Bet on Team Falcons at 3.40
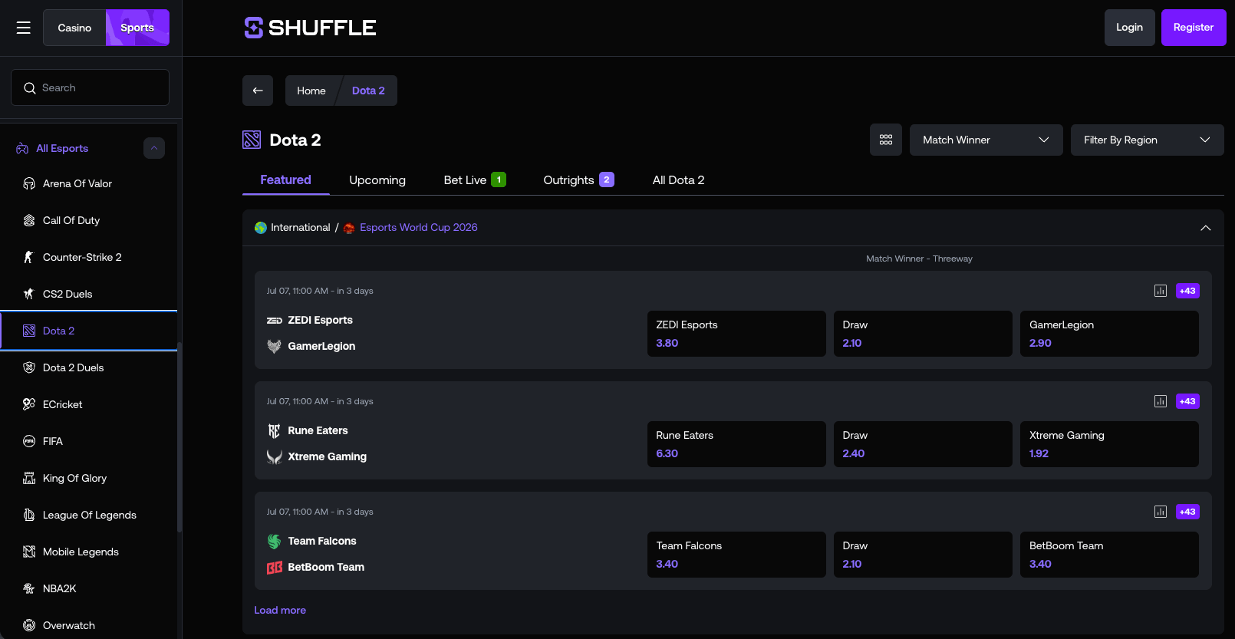Viewport: 1235px width, 639px height. 736,555
